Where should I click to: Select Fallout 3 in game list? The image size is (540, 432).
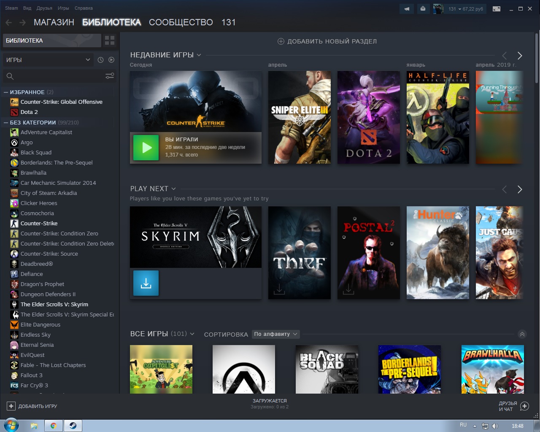pos(32,375)
